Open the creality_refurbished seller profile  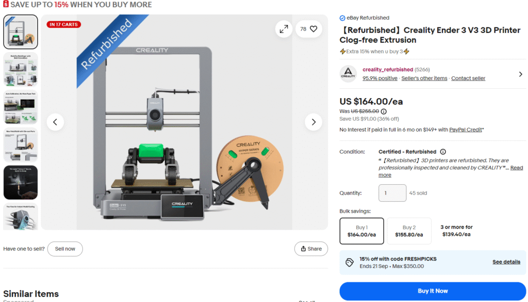(388, 69)
